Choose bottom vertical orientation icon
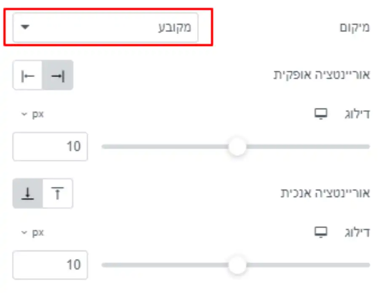This screenshot has height=293, width=379. [x=28, y=194]
